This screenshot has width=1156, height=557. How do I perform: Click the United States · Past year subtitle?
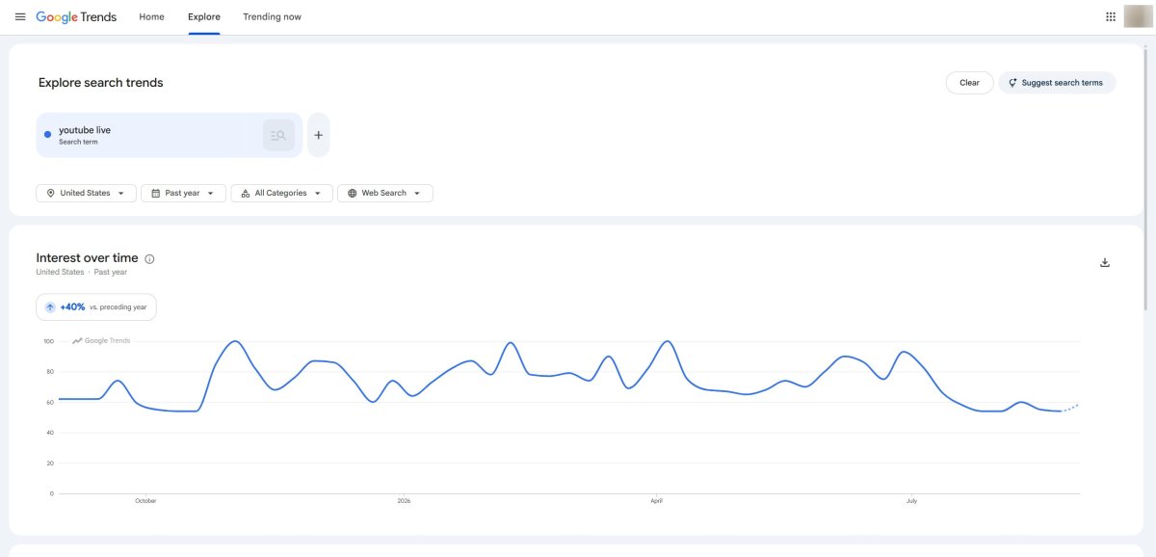[82, 273]
